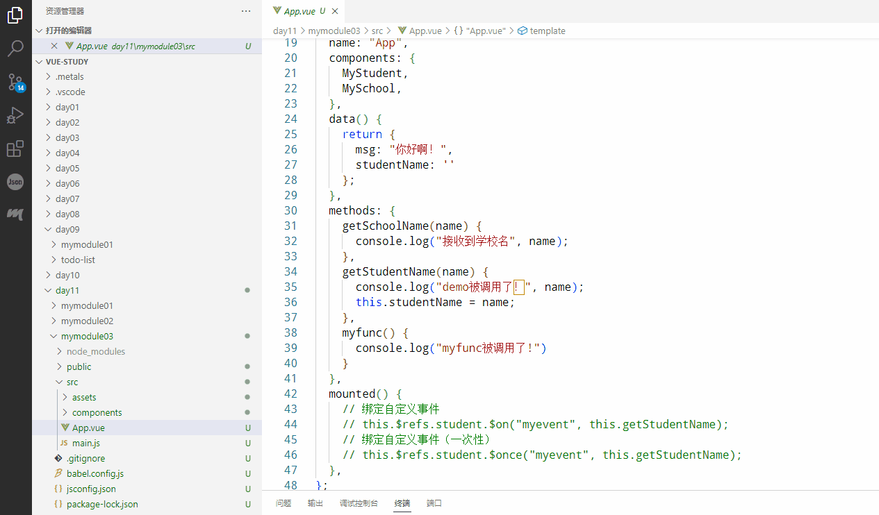The image size is (879, 515).
Task: Expand the day01 folder
Action: (67, 107)
